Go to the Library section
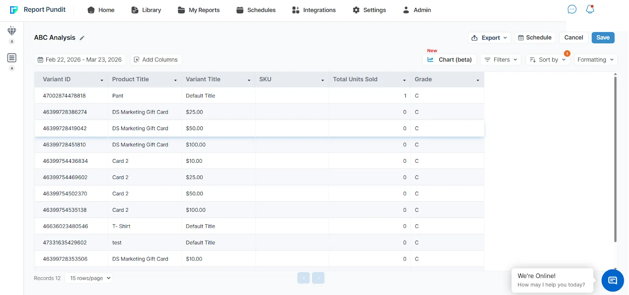Viewport: 629px width, 295px height. pyautogui.click(x=146, y=10)
